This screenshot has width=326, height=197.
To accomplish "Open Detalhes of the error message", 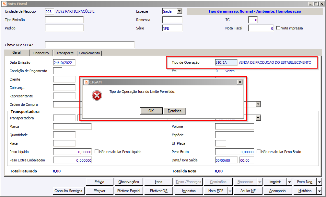I will point(175,111).
